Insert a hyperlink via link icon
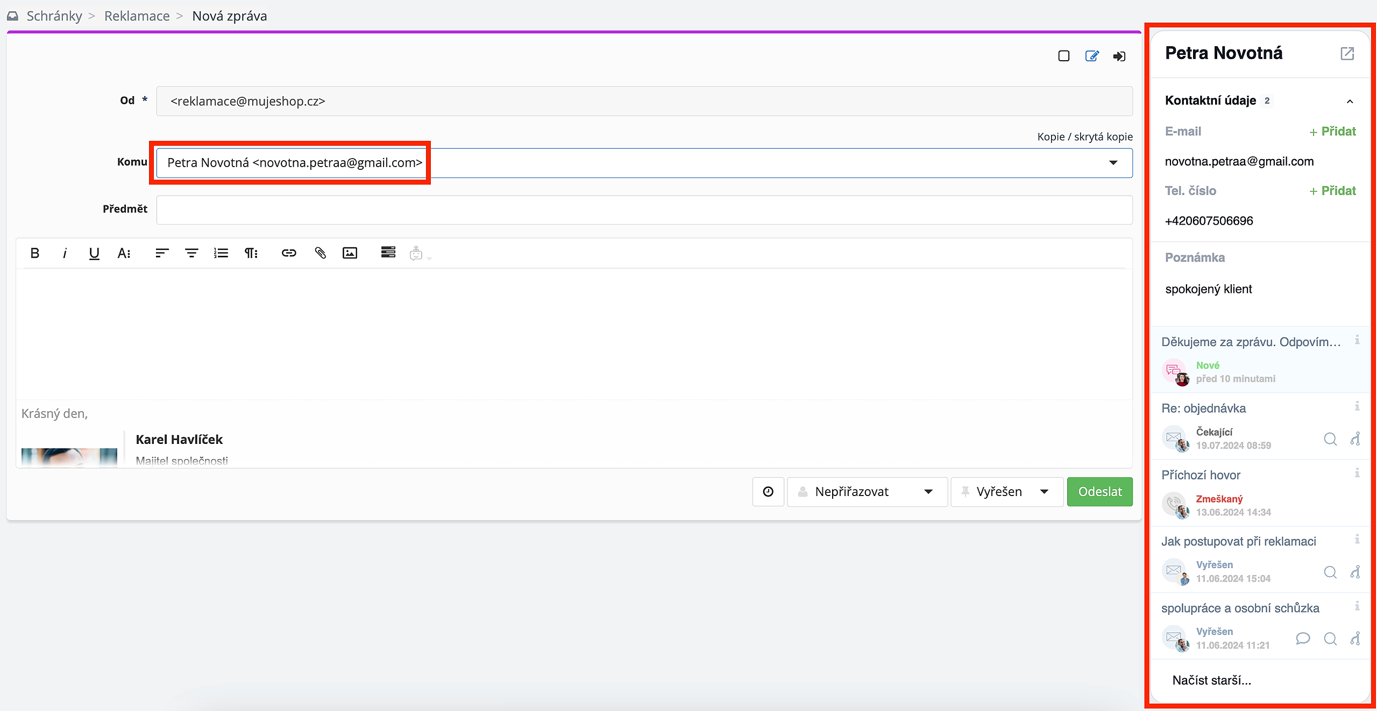Viewport: 1377px width, 711px height. tap(289, 253)
